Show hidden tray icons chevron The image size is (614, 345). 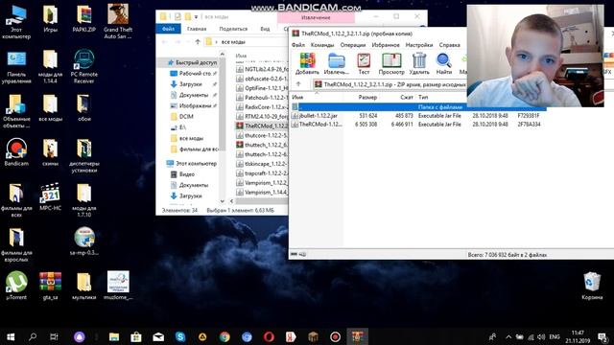(508, 336)
